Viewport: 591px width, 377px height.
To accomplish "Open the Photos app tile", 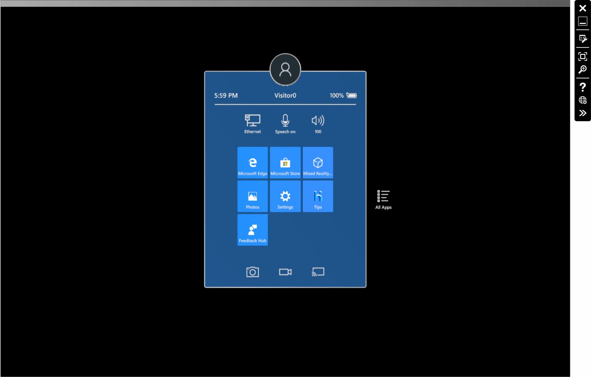I will 253,196.
